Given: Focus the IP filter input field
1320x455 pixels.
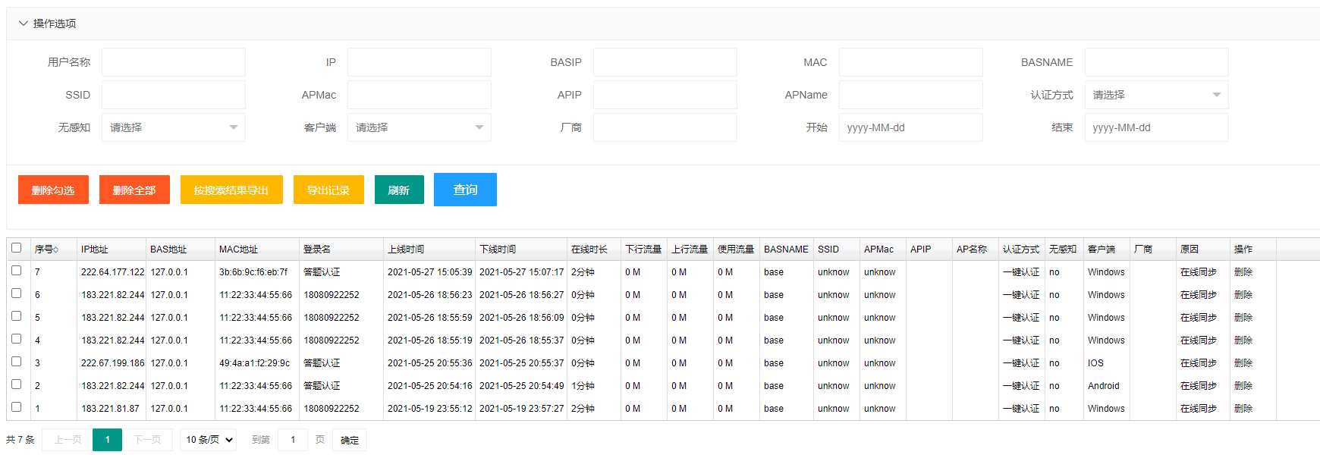Looking at the screenshot, I should 419,62.
